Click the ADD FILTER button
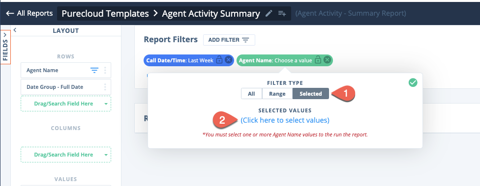Screen dimensions: 480x186 click(x=229, y=40)
